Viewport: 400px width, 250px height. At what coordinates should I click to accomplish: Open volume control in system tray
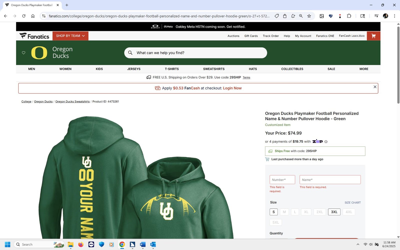pos(371,244)
